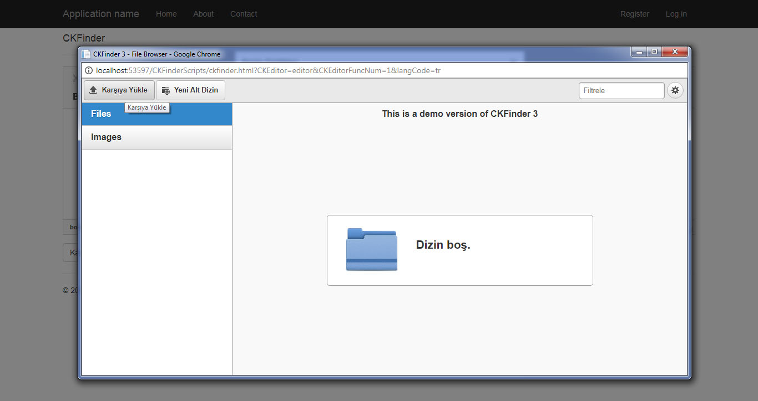The image size is (758, 401).
Task: Click the Log in link
Action: [x=676, y=14]
